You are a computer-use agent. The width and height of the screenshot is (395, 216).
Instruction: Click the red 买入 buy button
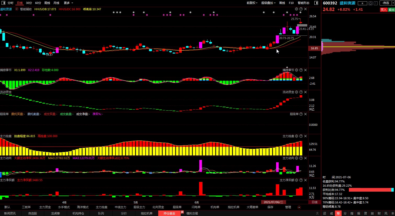tap(383, 10)
